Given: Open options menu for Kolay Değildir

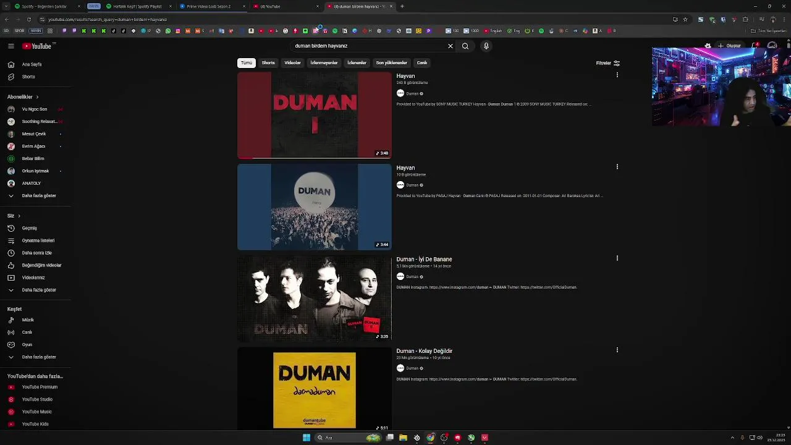Looking at the screenshot, I should pos(617,350).
